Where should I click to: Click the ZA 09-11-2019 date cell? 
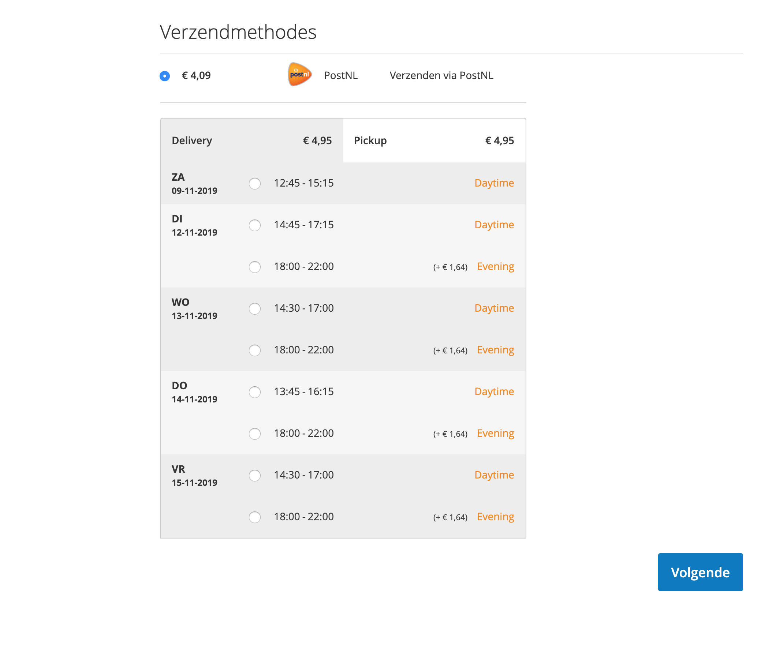[x=194, y=184]
